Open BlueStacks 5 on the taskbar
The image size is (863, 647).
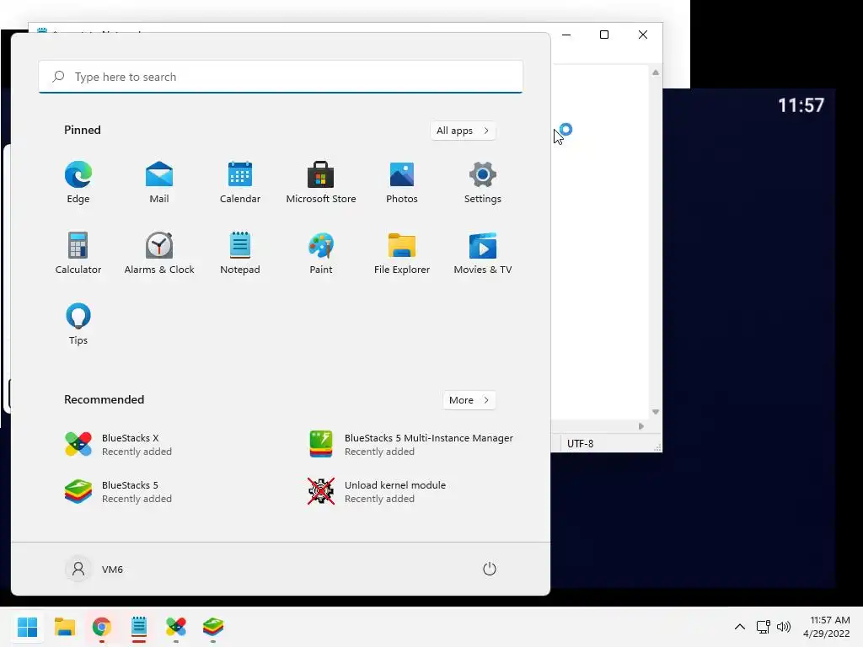(213, 627)
